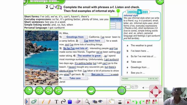187x105 pixels.
Task: Close exercise with green X circle
Action: (x=160, y=1)
